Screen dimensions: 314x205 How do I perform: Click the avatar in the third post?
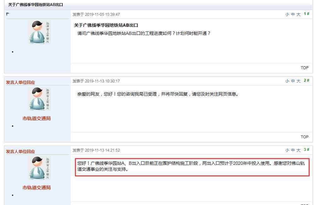(x=39, y=168)
